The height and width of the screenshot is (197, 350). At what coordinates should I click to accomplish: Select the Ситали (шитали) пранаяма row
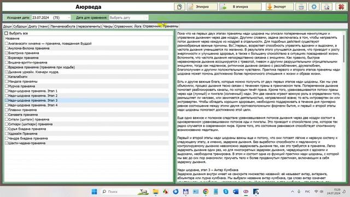coord(86,119)
